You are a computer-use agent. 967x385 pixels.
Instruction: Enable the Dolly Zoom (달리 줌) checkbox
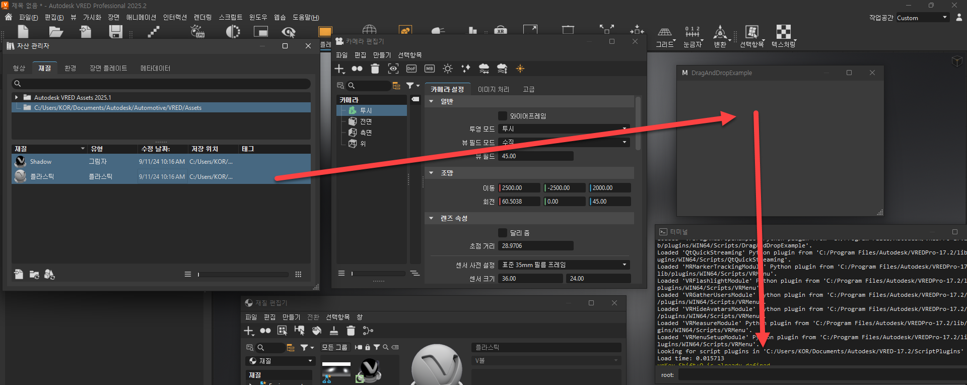[x=503, y=233]
